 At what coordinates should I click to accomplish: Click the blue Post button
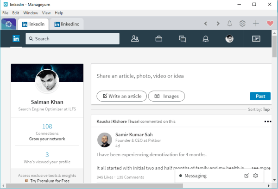point(260,96)
